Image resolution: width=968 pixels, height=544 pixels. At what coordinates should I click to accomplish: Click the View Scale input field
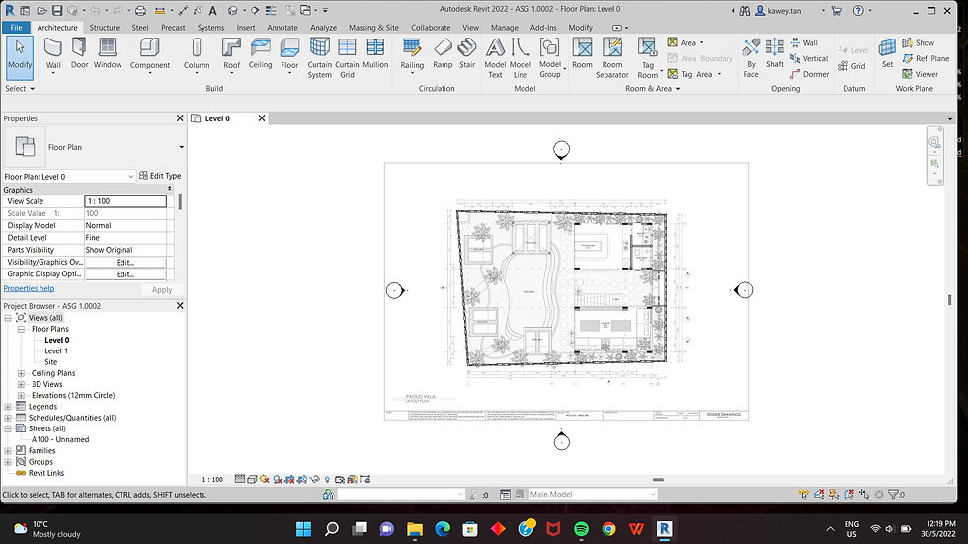tap(125, 201)
